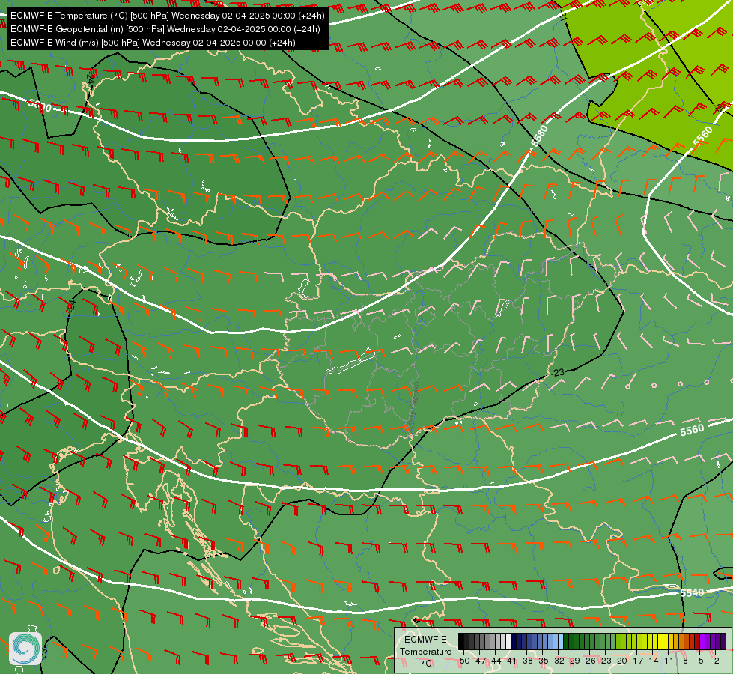Click the °C unit in legend
733x674 pixels.
coord(426,664)
